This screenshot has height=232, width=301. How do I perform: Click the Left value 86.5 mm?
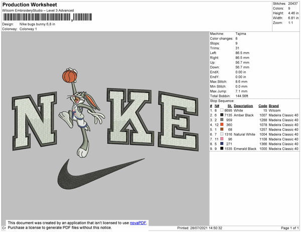(242, 53)
